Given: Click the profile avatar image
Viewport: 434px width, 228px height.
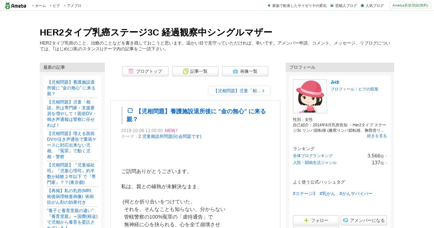Looking at the screenshot, I should coord(310,96).
